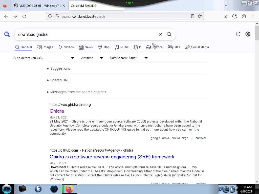This screenshot has height=194, width=259.
Task: Expand the Search URL section
Action: [58, 80]
